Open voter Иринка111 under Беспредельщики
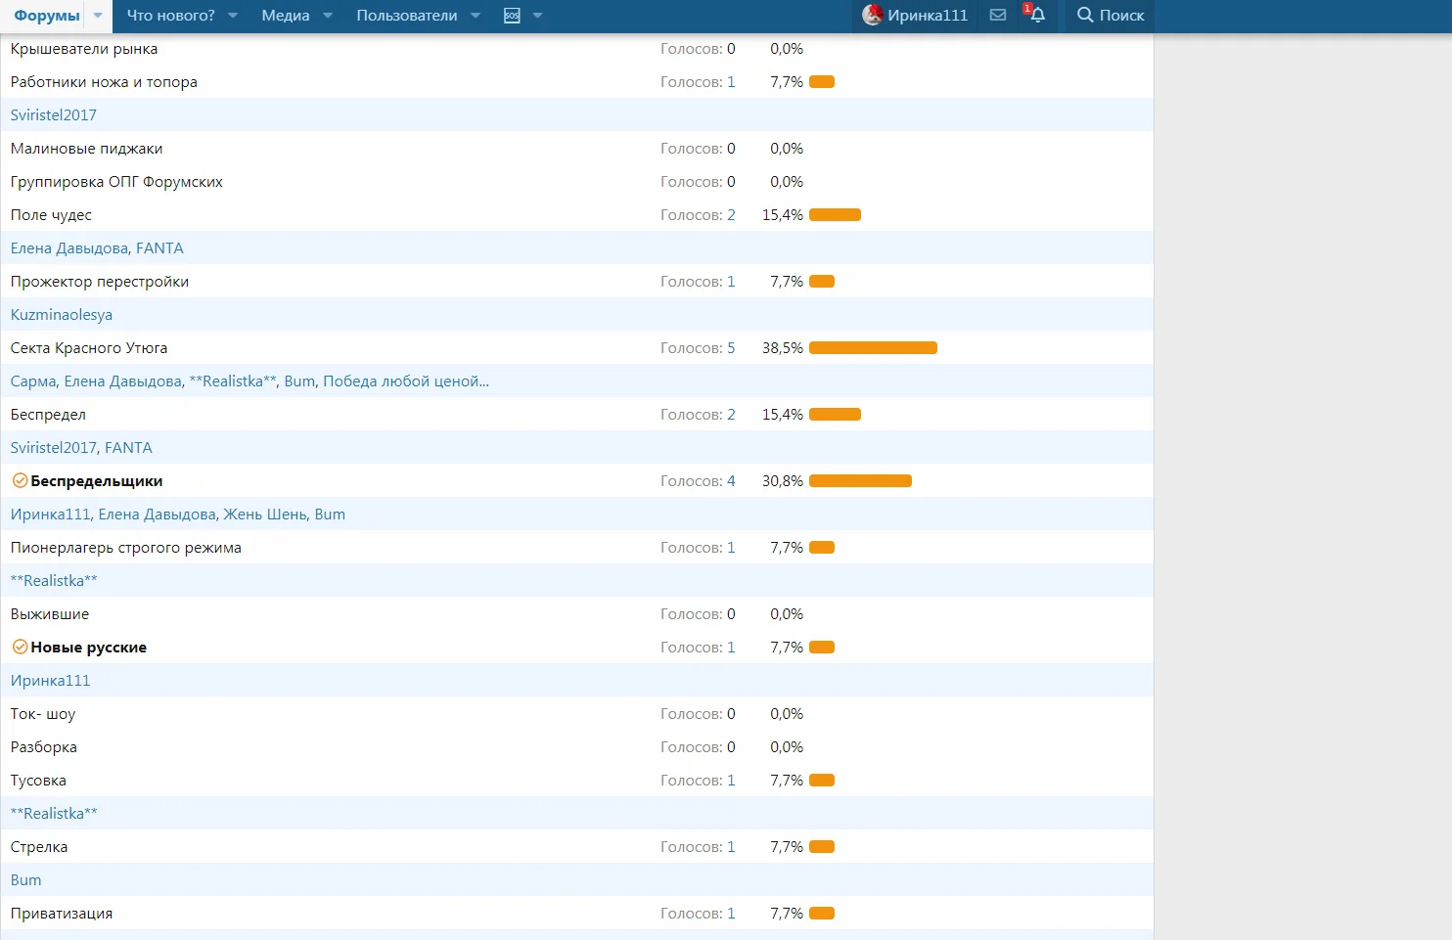Screen dimensions: 1452x940 pyautogui.click(x=50, y=515)
